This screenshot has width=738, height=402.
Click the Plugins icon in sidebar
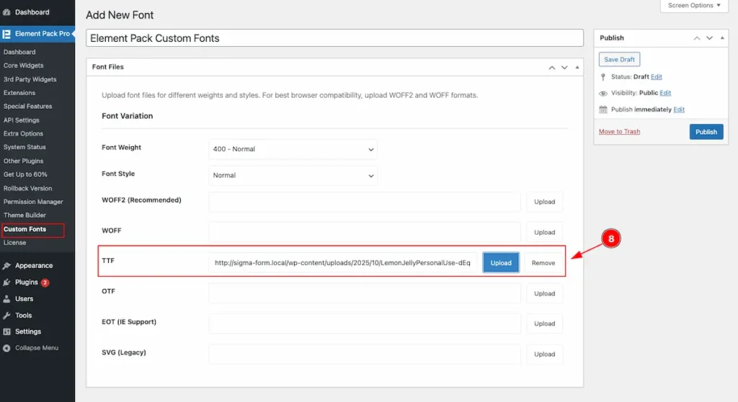coord(7,282)
